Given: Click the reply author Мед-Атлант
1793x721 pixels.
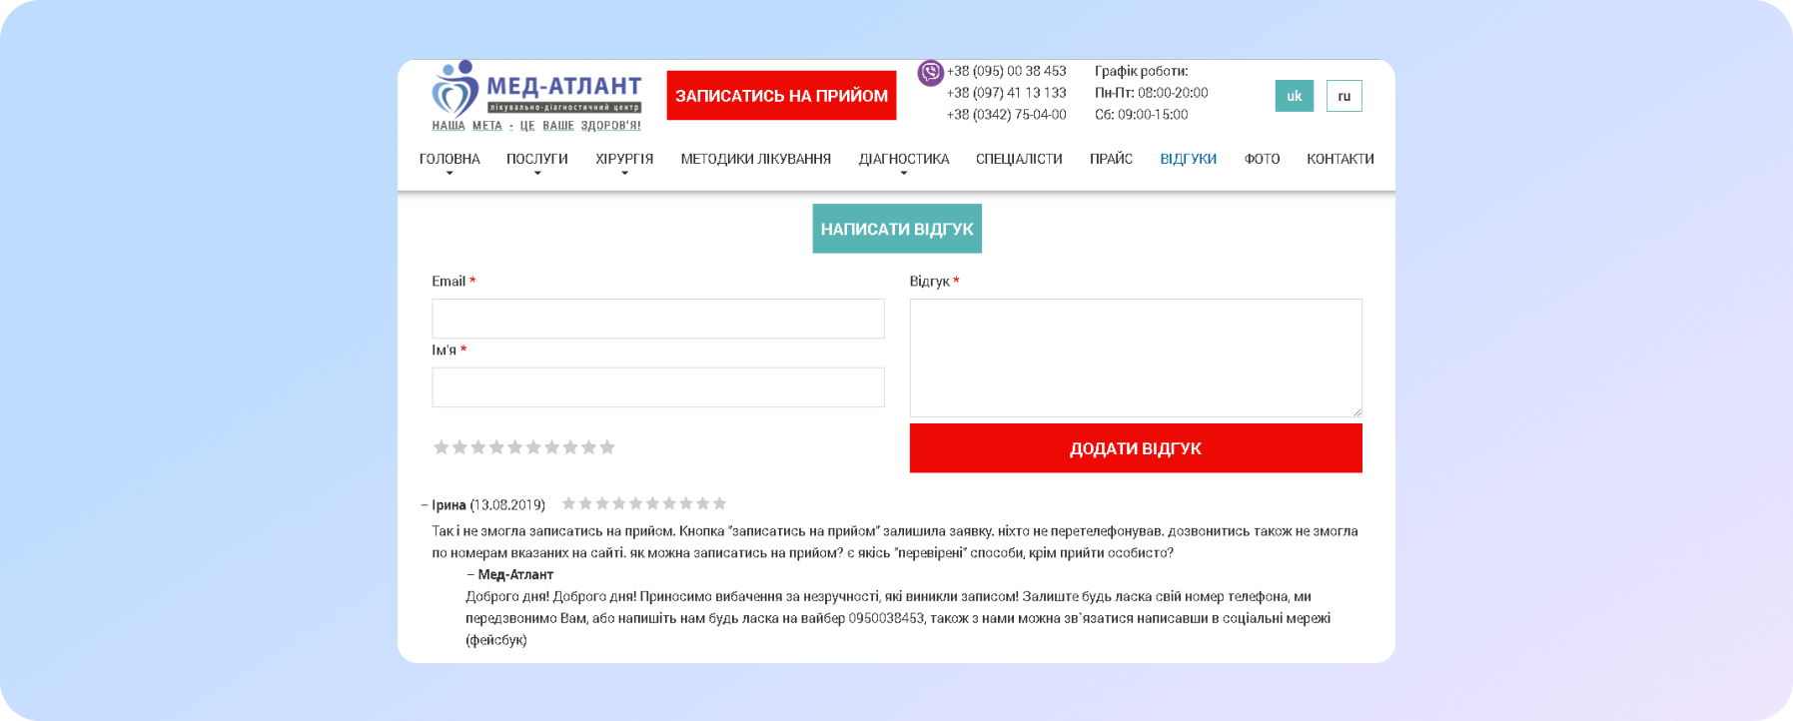Looking at the screenshot, I should click(515, 574).
